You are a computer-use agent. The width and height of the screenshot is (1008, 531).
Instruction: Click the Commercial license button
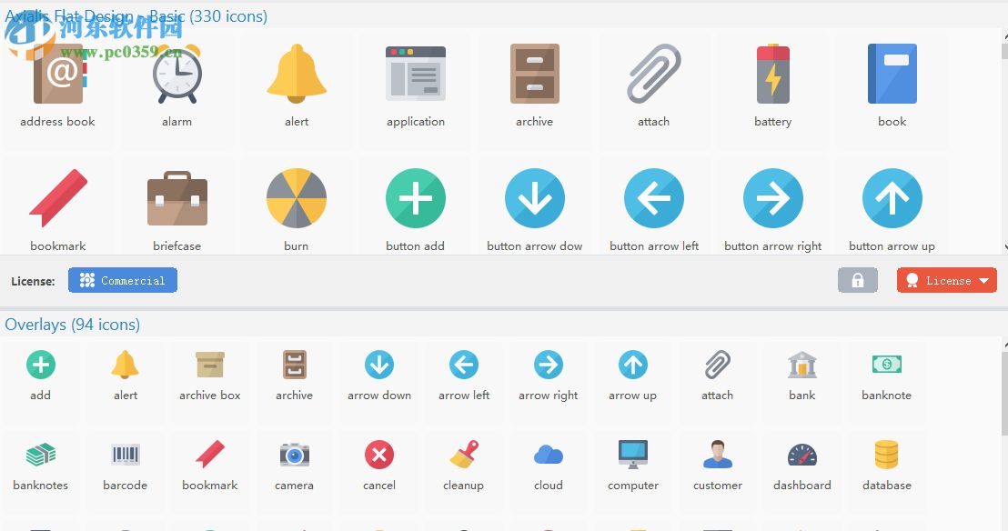122,280
